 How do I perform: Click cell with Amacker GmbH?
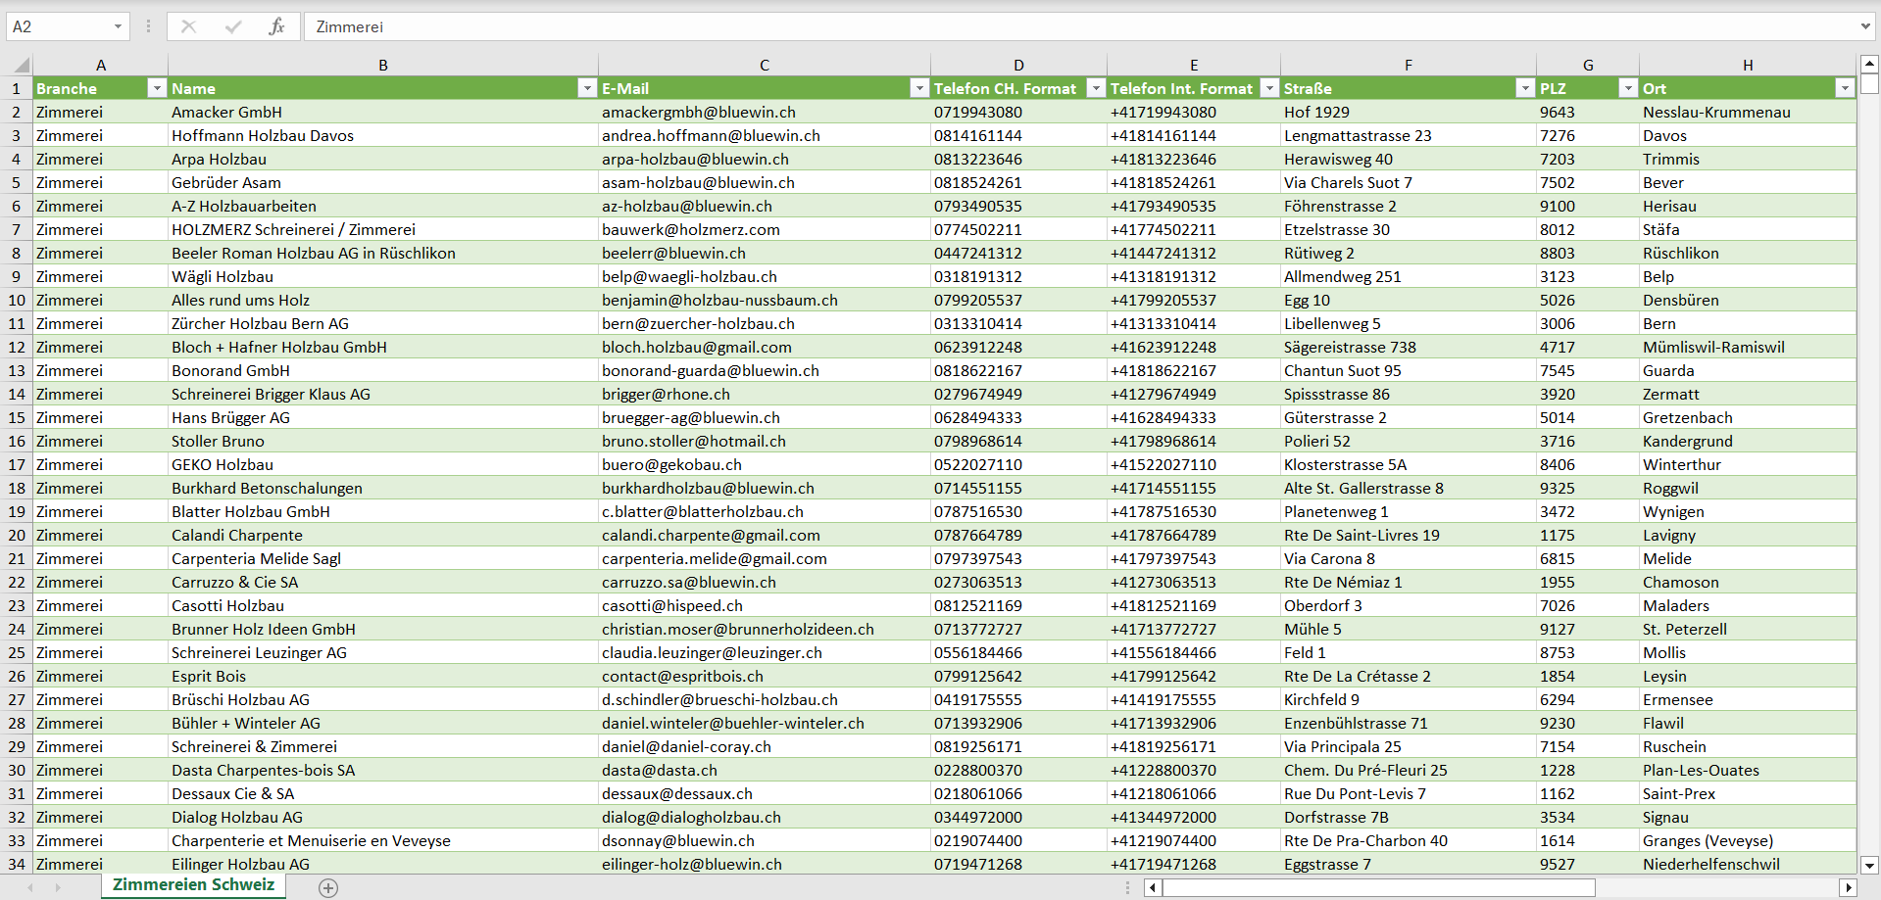383,112
